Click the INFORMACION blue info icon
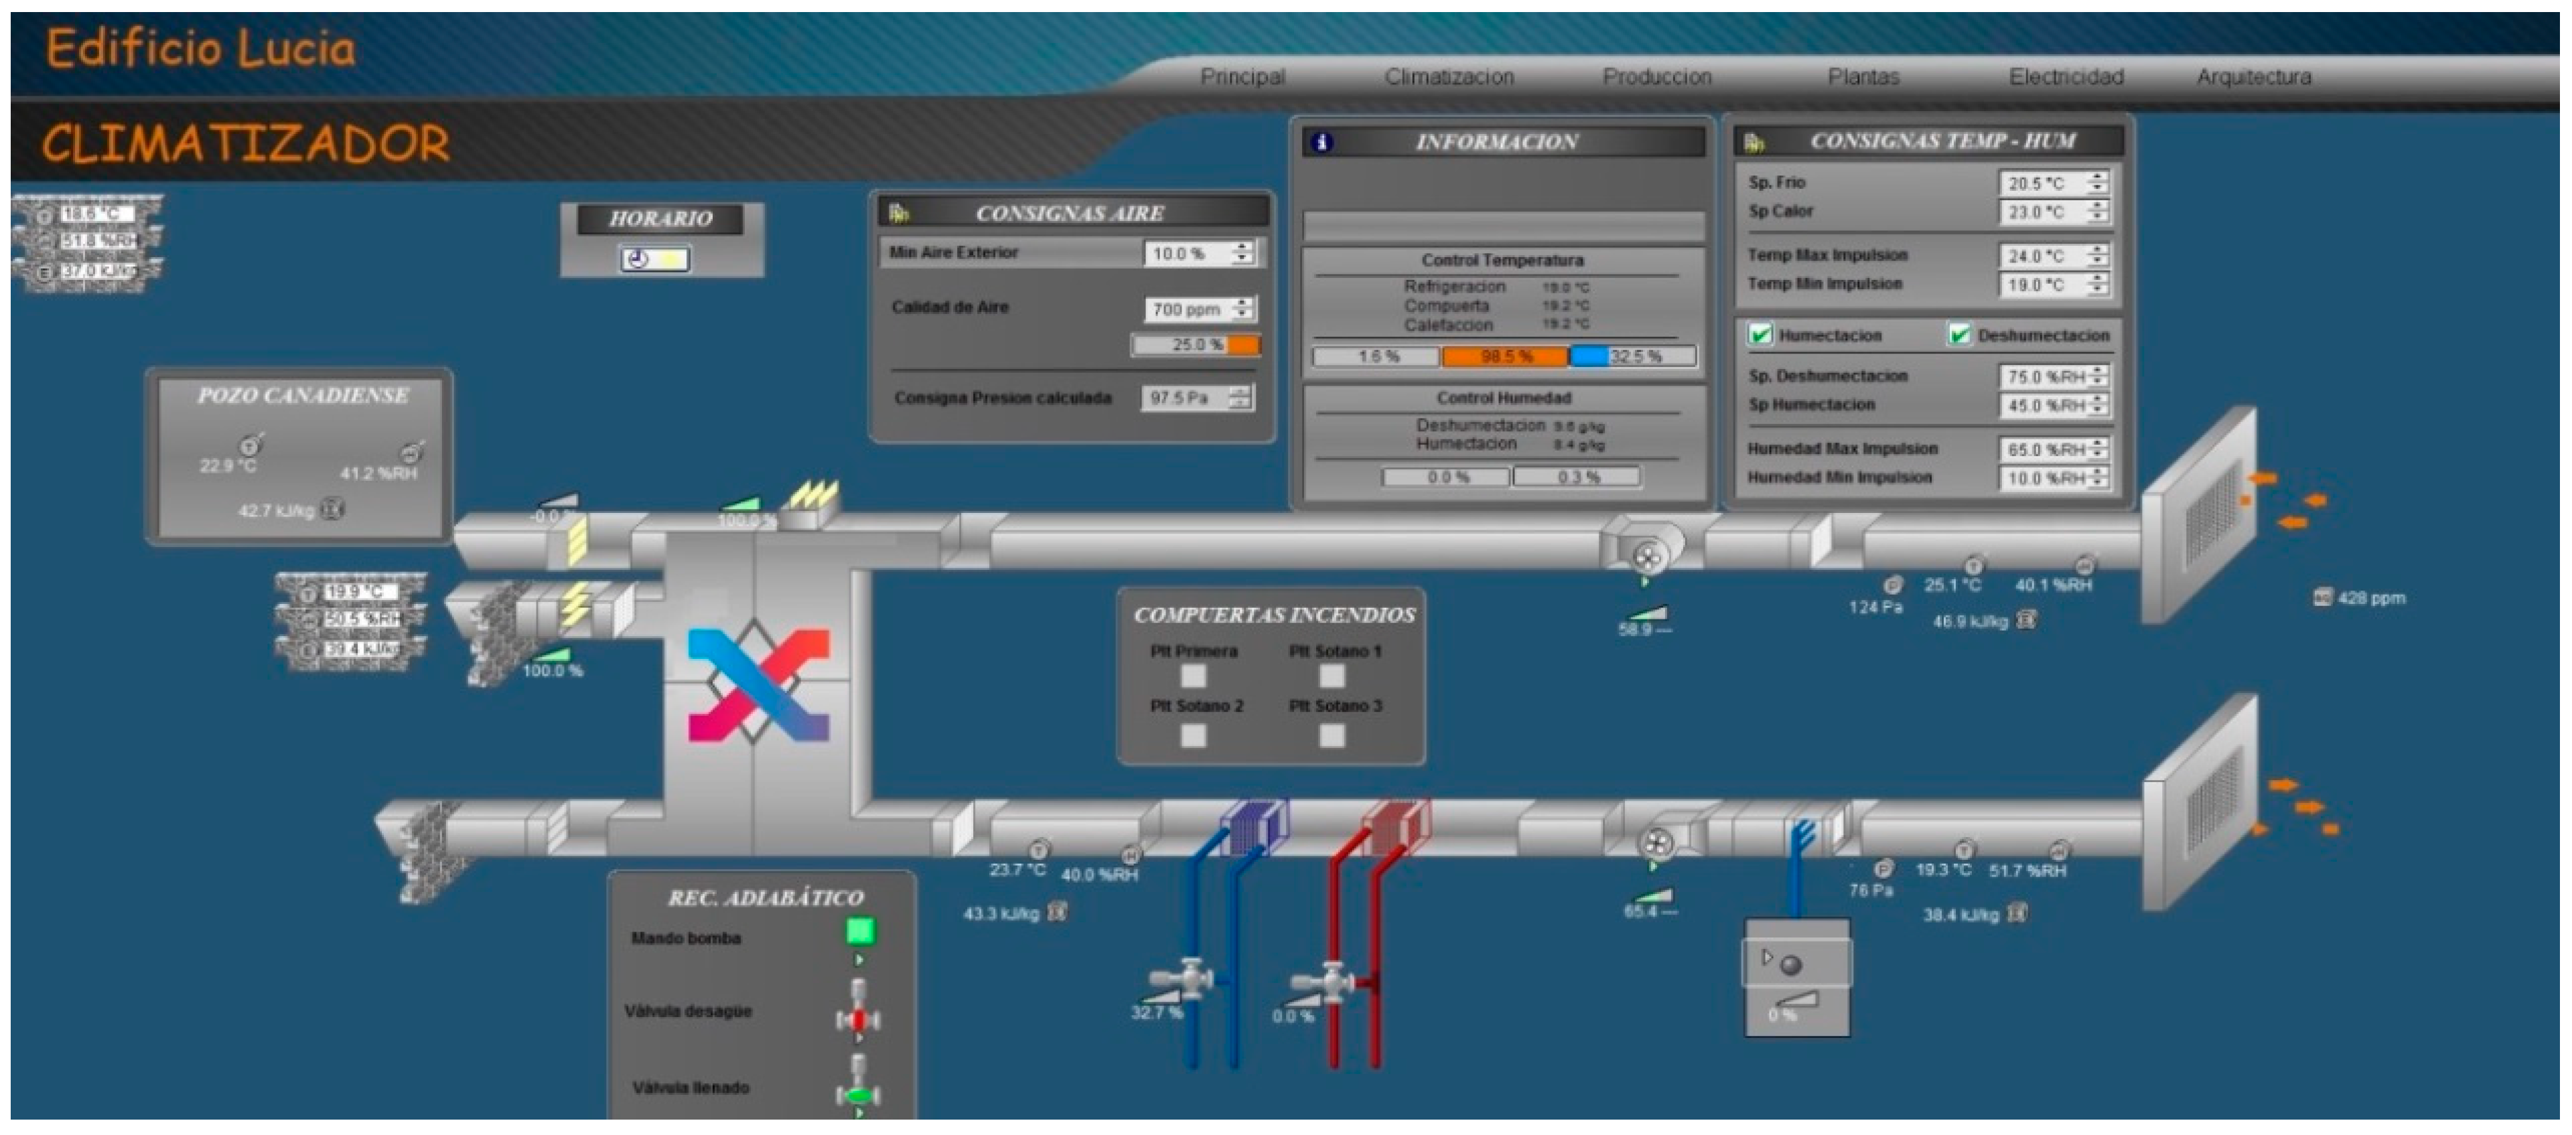This screenshot has height=1135, width=2572. pyautogui.click(x=1322, y=143)
